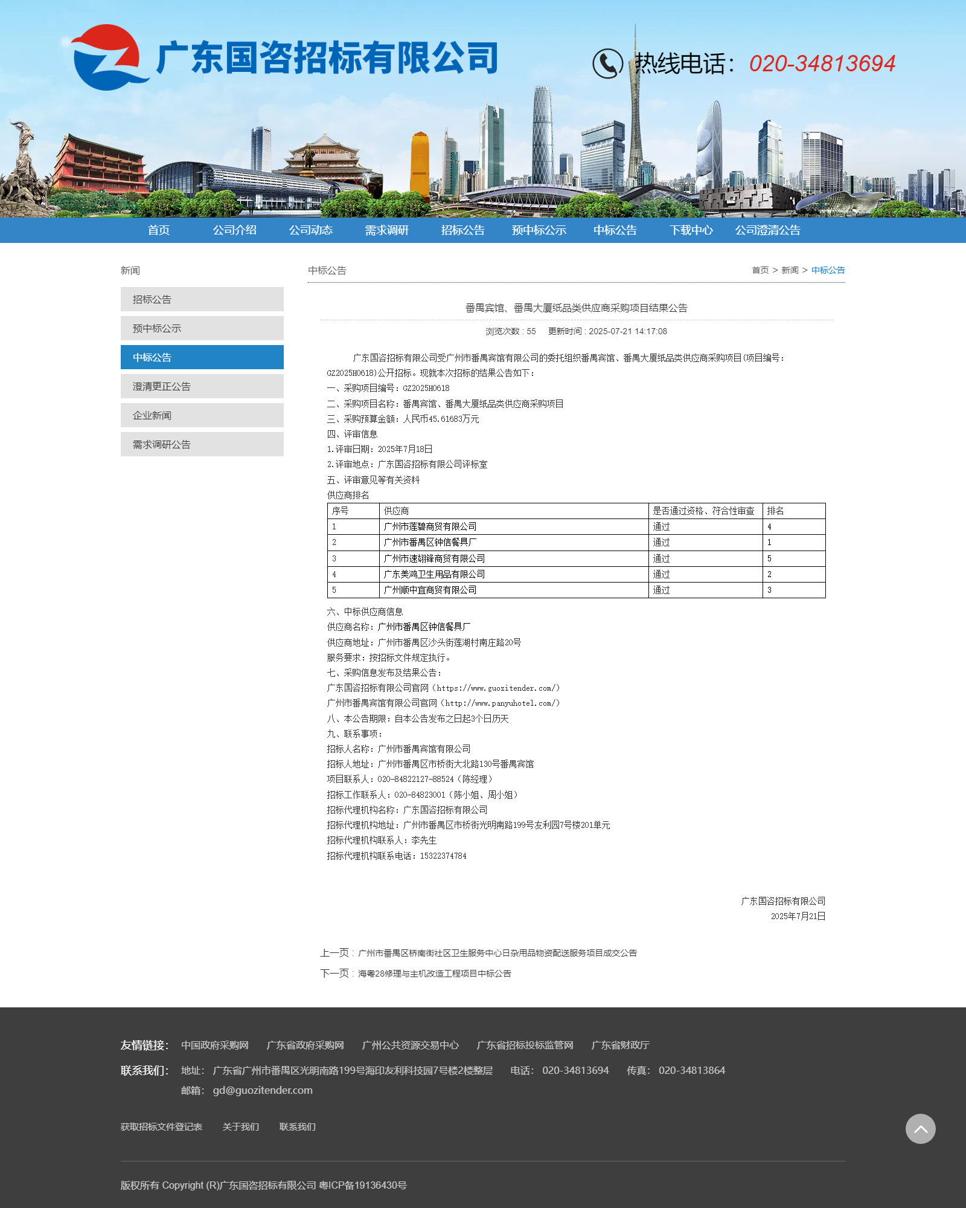Click the 广东国咨招标有限公司 header title
This screenshot has width=966, height=1208.
pos(327,58)
